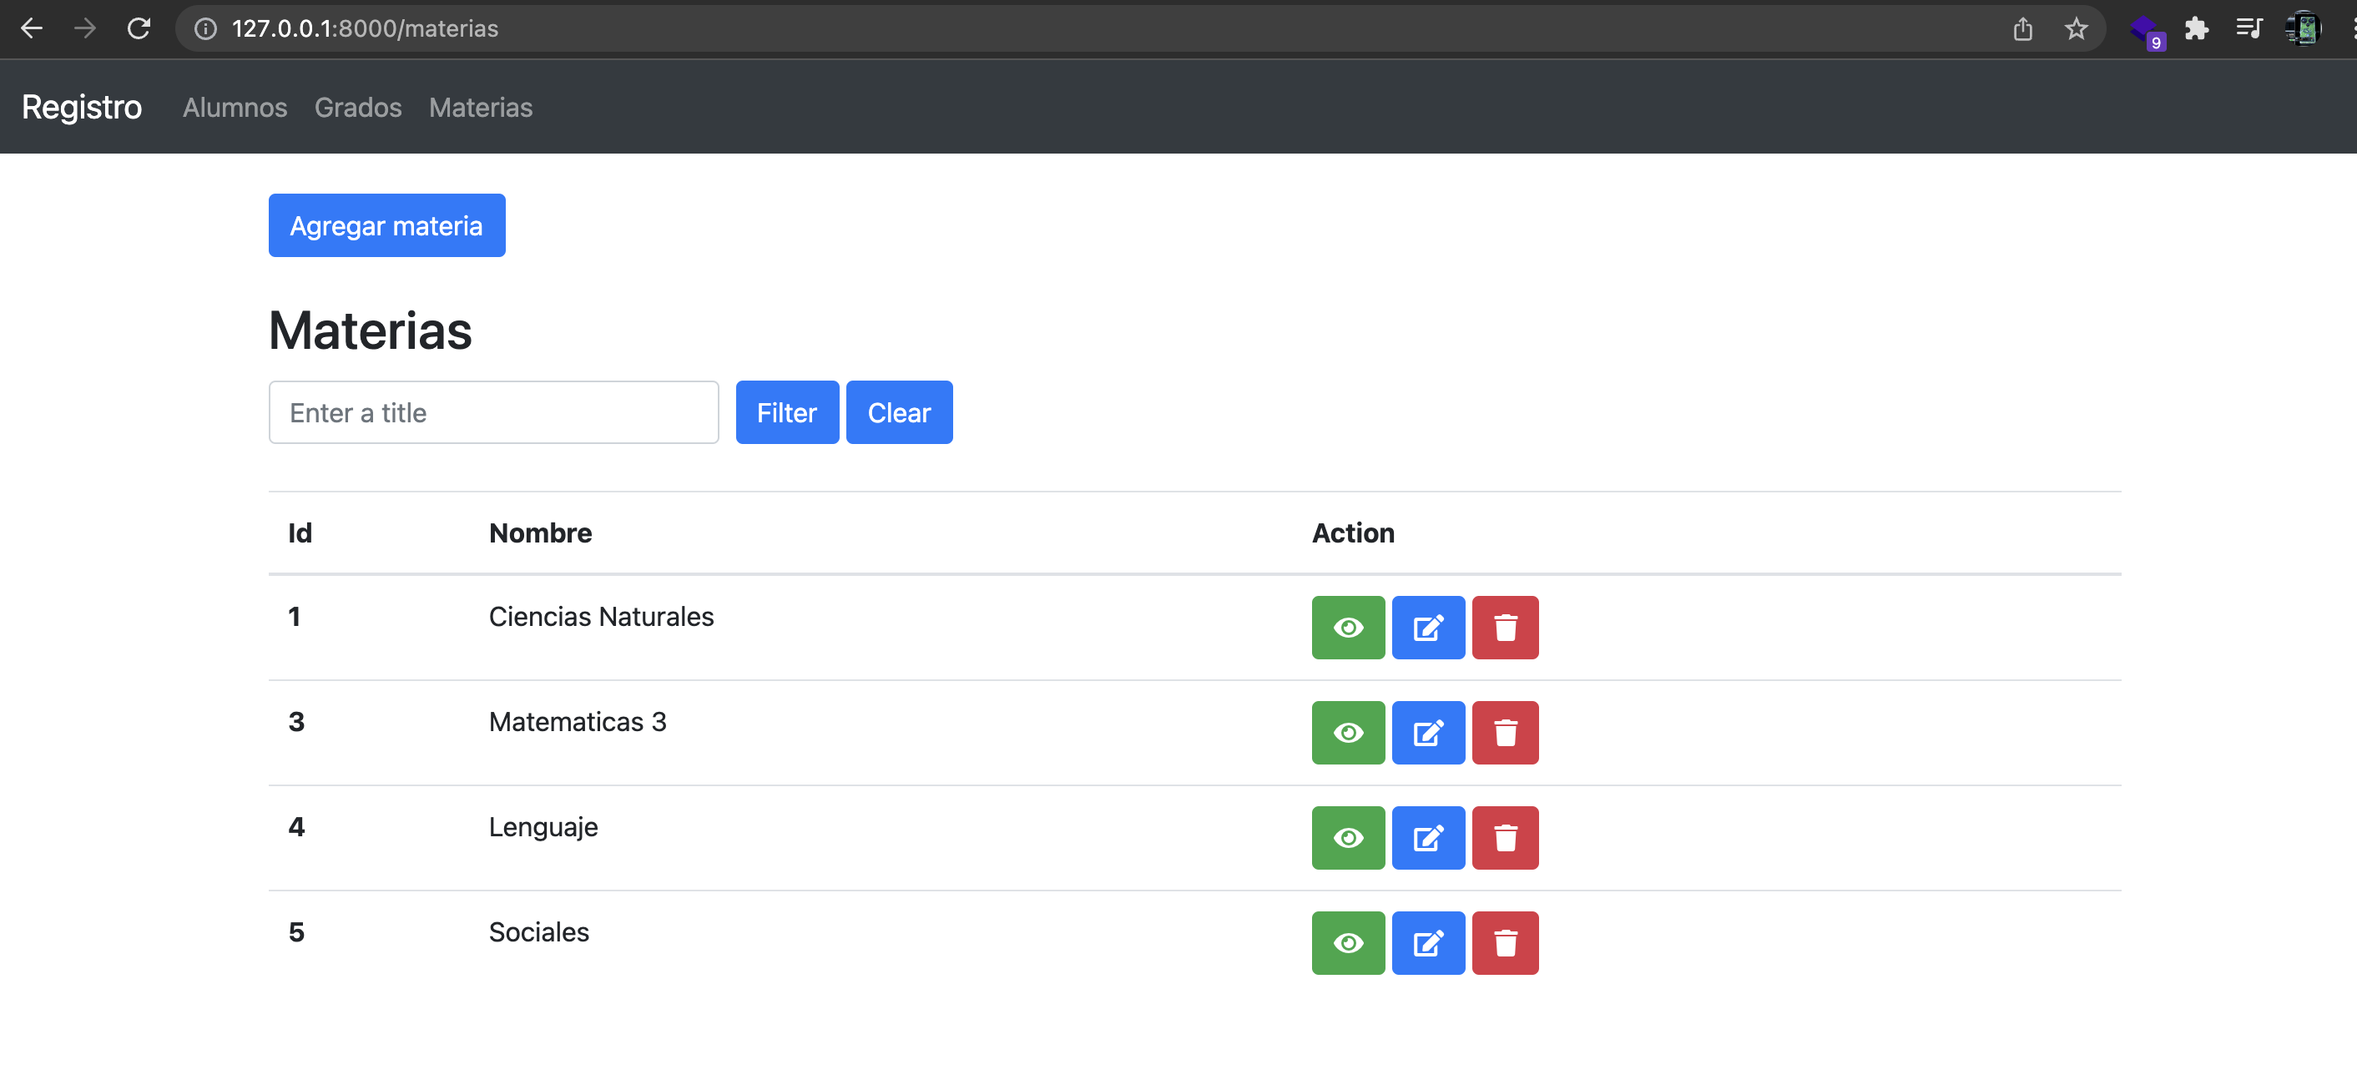Viewport: 2357px width, 1090px height.
Task: Open the browser extensions puzzle icon
Action: pos(2196,28)
